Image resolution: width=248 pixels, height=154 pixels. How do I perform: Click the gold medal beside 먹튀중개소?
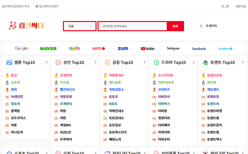[105, 76]
